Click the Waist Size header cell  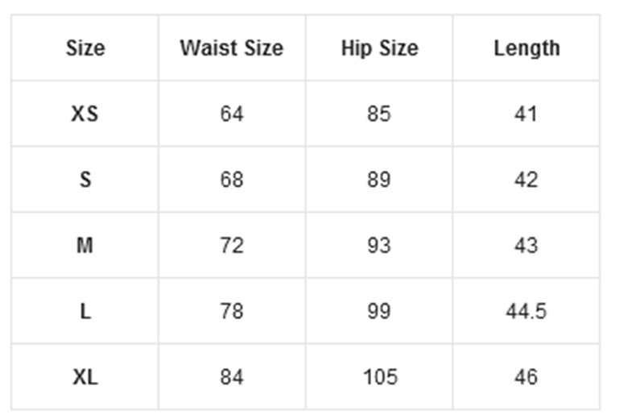point(231,48)
